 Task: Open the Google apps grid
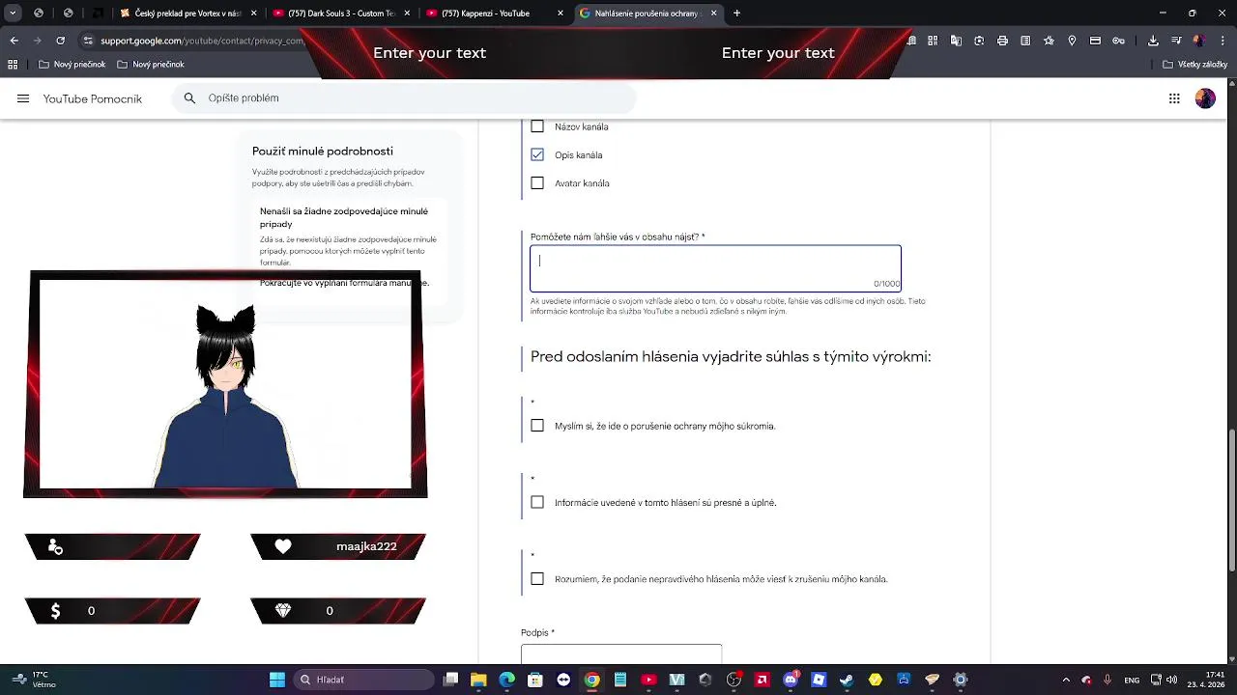[x=1174, y=98]
